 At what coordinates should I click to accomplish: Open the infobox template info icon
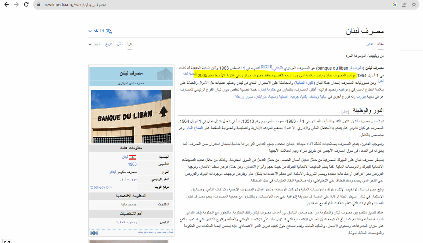tap(94, 233)
